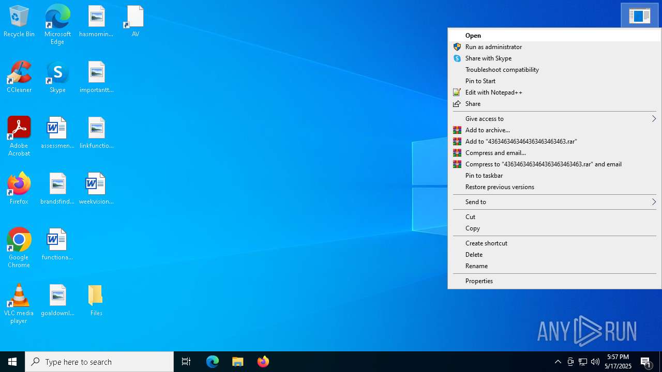The width and height of the screenshot is (662, 372).
Task: Select the assessmen... Word document
Action: pos(57,133)
